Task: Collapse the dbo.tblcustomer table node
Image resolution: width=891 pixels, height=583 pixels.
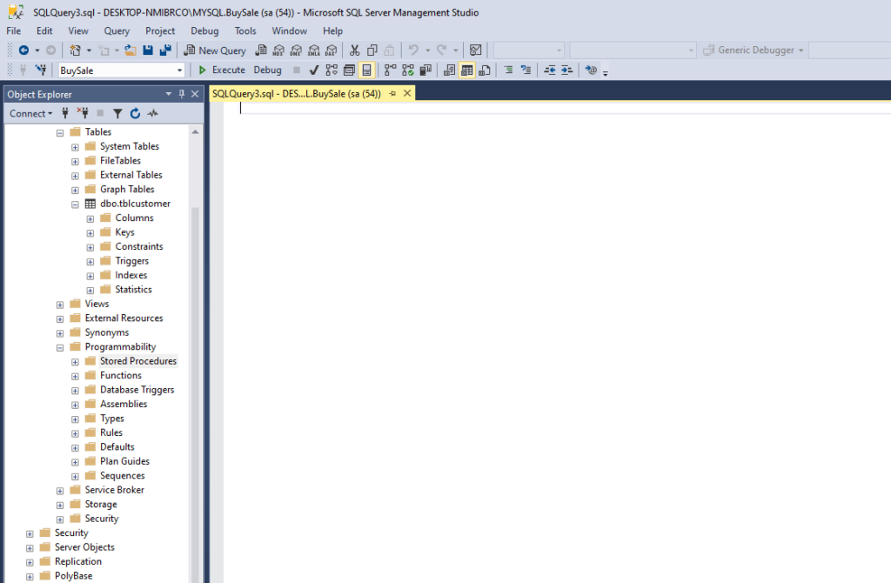Action: point(74,203)
